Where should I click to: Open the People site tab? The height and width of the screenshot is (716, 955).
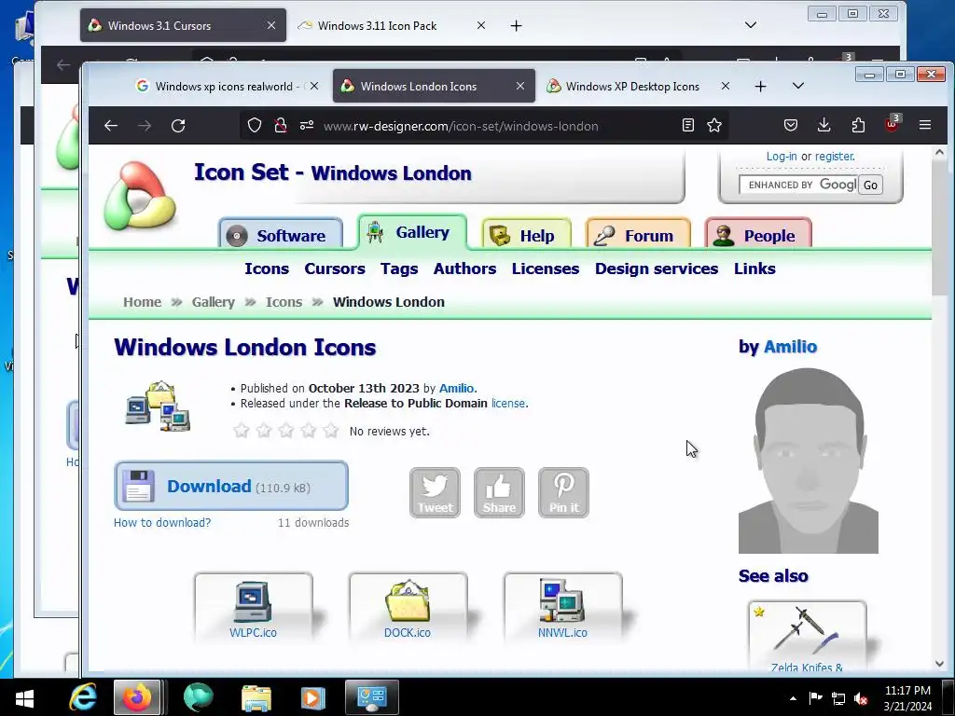[x=758, y=235]
